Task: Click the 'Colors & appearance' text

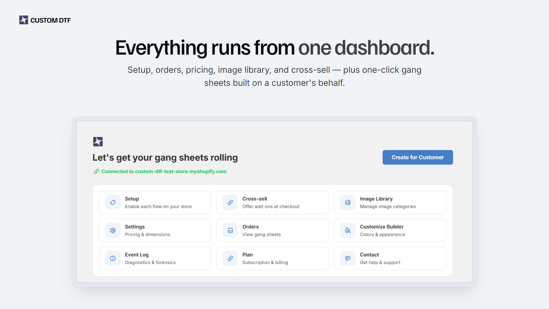Action: [382, 234]
